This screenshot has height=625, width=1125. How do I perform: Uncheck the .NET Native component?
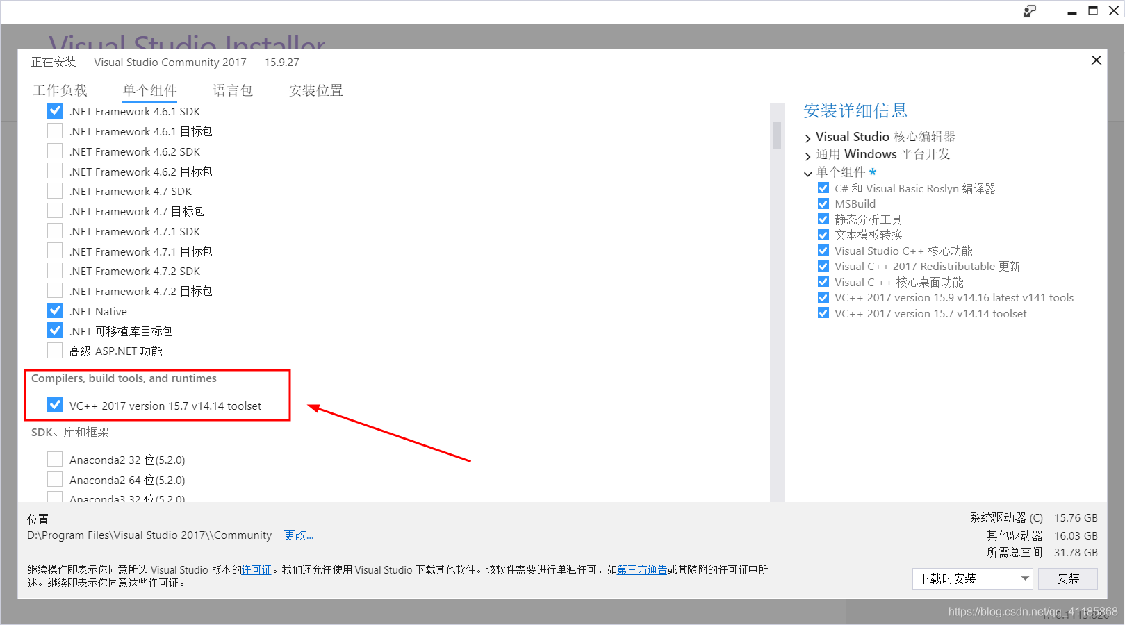coord(55,311)
